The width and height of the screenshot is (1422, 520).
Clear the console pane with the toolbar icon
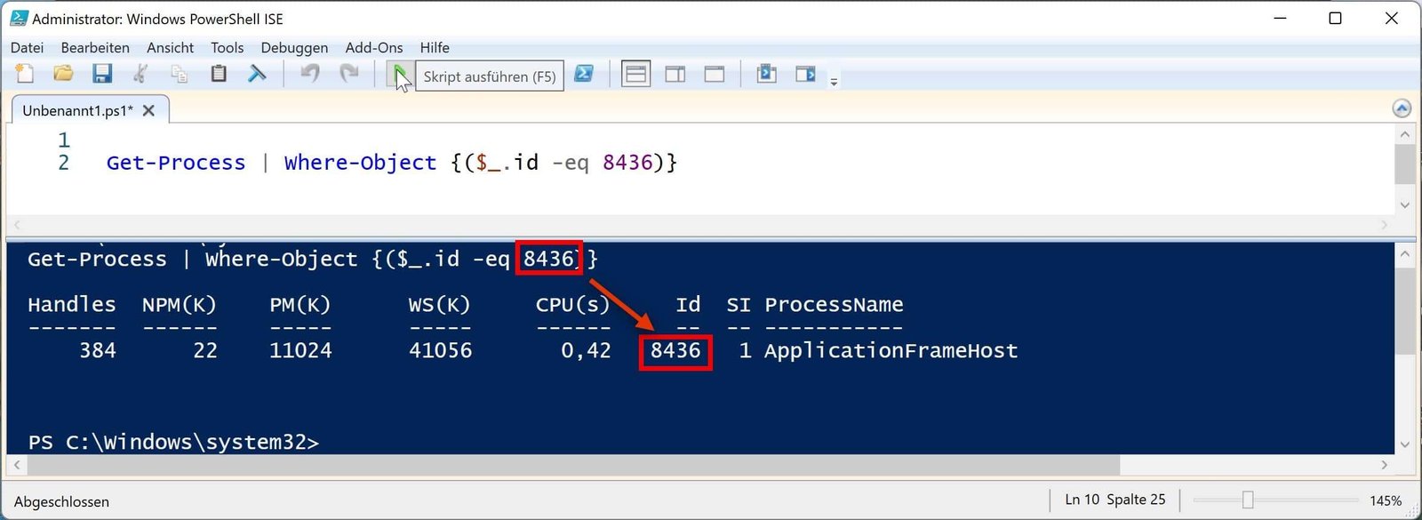click(257, 75)
